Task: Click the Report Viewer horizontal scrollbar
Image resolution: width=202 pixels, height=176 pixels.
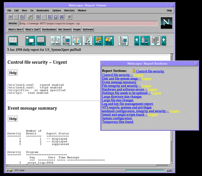Action: (x=88, y=166)
